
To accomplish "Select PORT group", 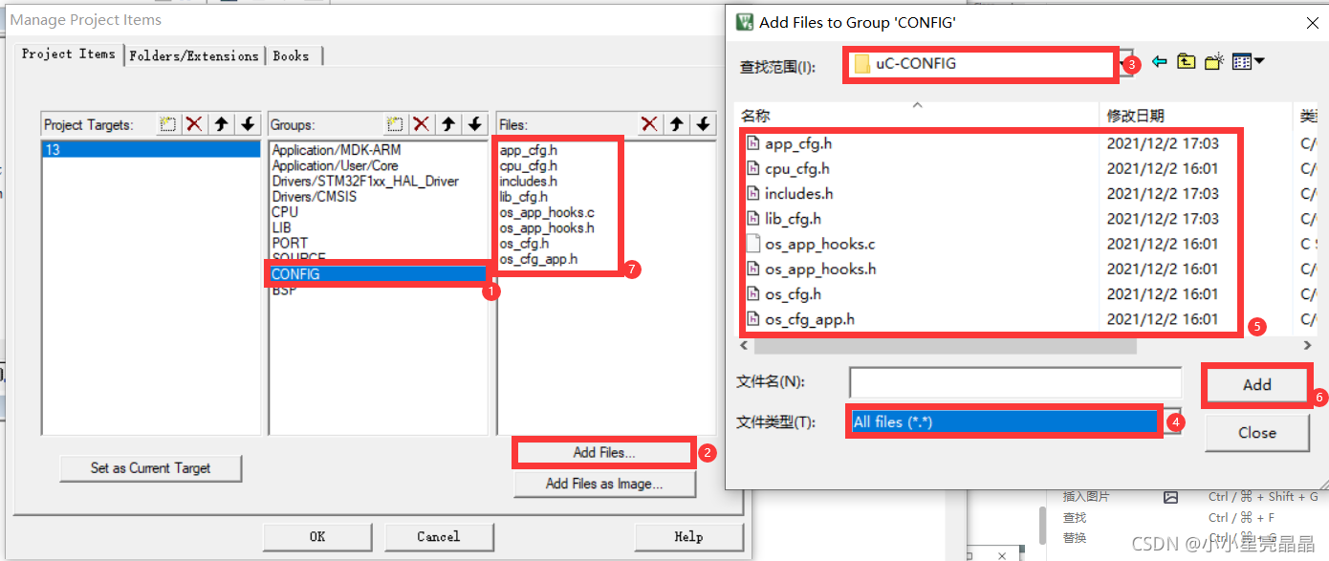I will 290,243.
